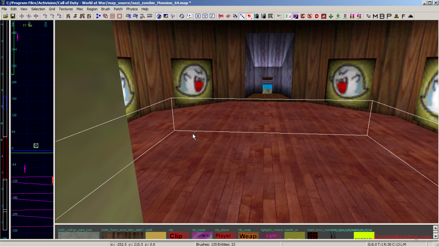Flip selection along the Z axis
439x247 pixels.
(36, 16)
